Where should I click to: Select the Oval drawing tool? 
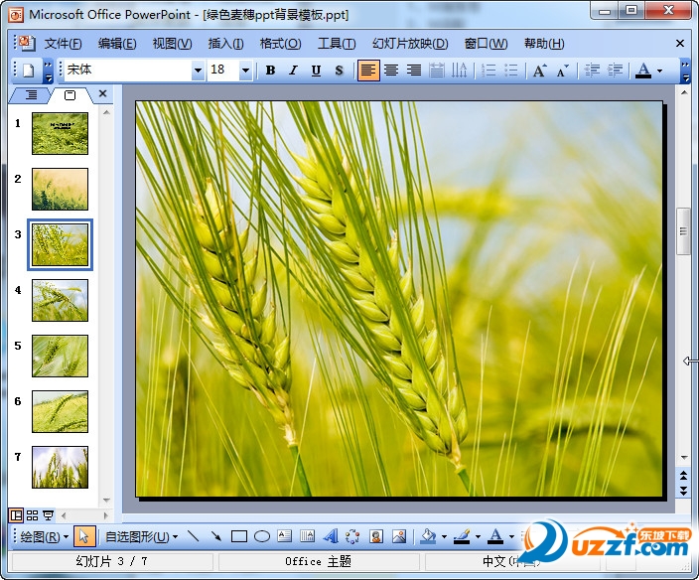click(x=262, y=536)
